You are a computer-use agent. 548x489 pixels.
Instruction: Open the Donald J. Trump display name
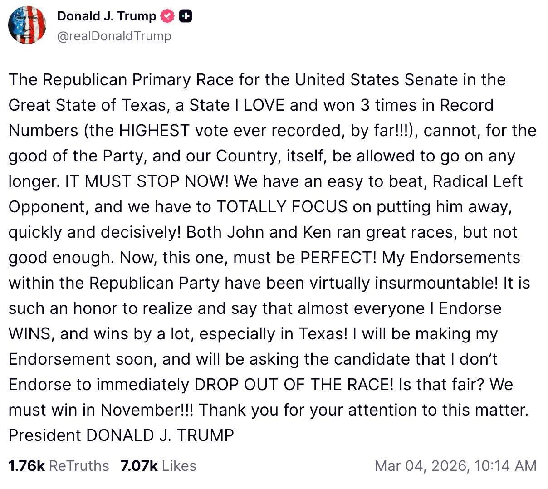coord(106,16)
